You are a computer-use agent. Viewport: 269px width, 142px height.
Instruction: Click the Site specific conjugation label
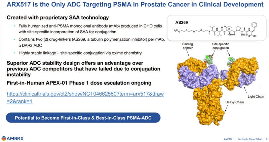click(x=221, y=46)
